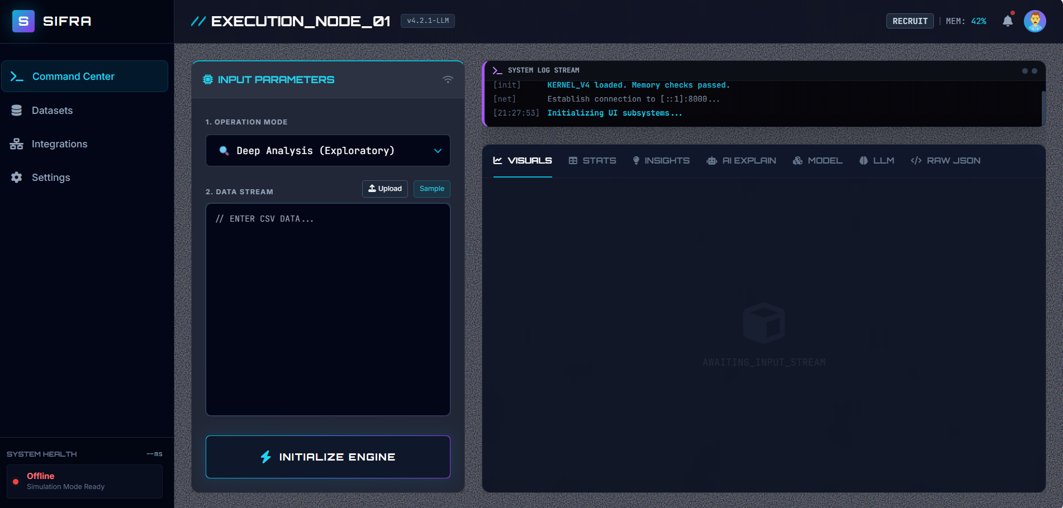Viewport: 1063px width, 508px height.
Task: Open the Integrations panel
Action: tap(60, 143)
